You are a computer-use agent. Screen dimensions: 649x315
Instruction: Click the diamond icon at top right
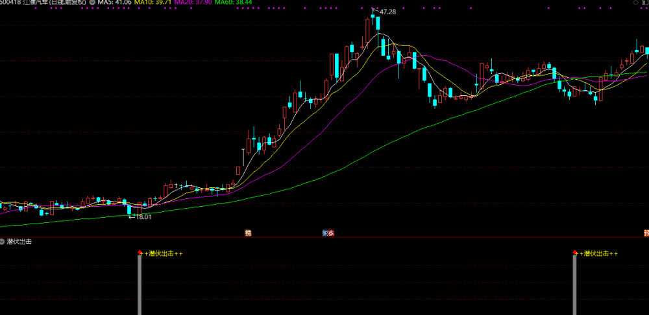tap(635, 3)
